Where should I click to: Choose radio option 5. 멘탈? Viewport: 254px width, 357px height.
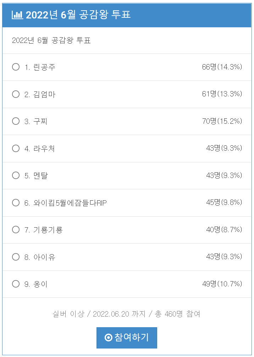(16, 175)
